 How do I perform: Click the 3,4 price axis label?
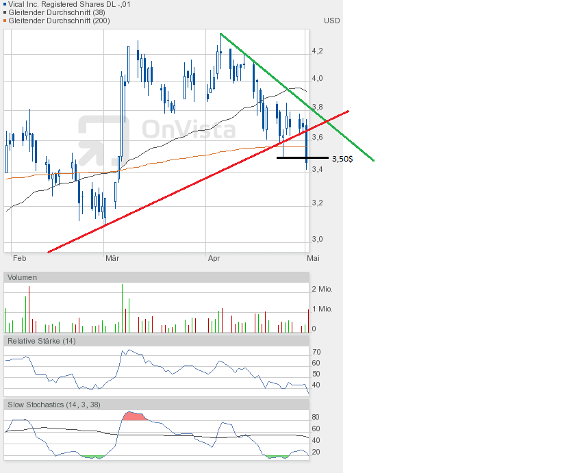click(x=317, y=170)
